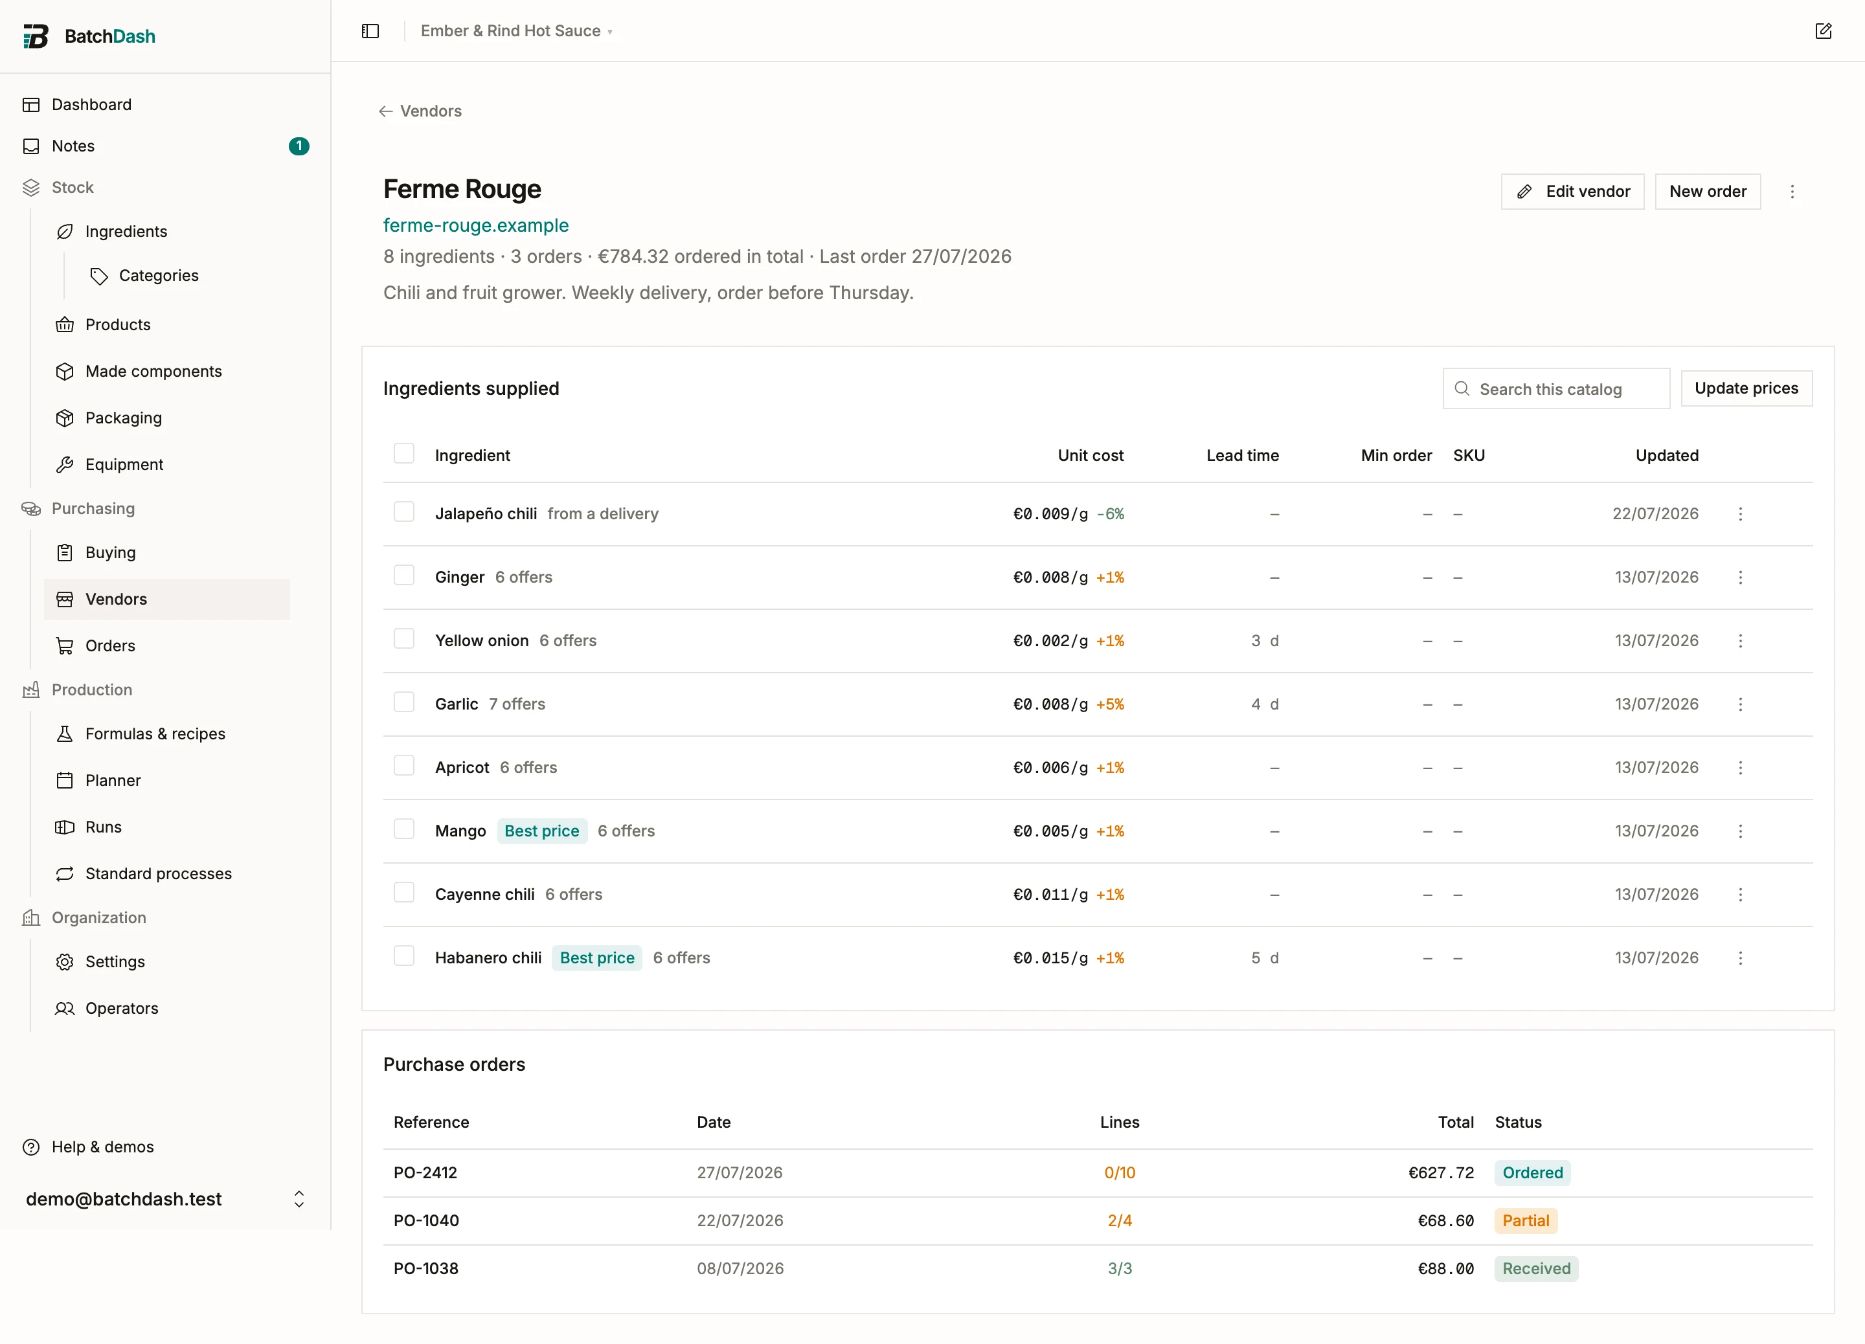This screenshot has width=1865, height=1344.
Task: Click Update prices button
Action: 1746,388
